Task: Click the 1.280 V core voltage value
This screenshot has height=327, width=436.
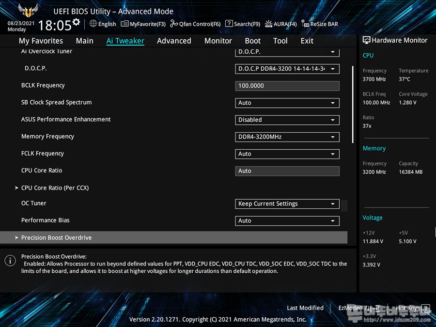Action: click(x=407, y=103)
